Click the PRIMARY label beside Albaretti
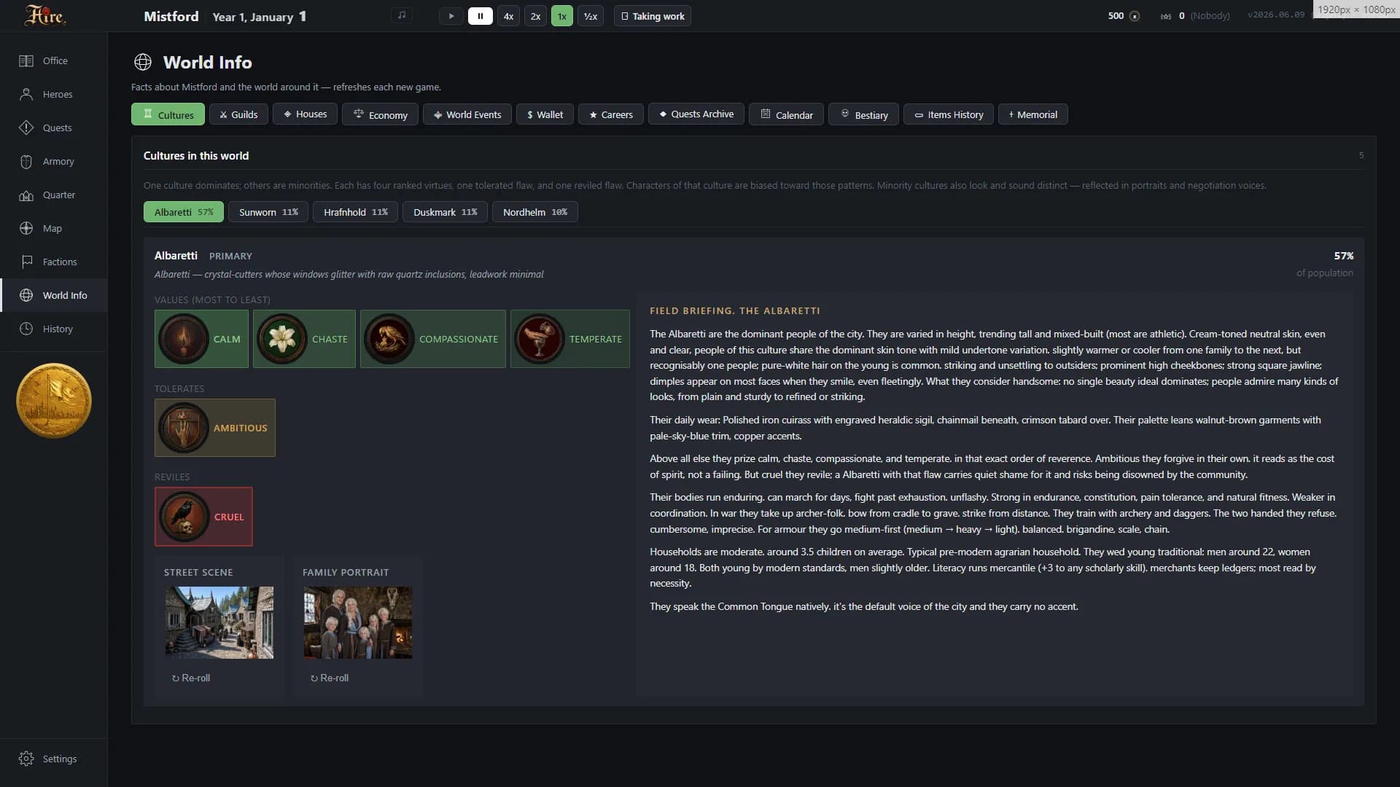 coord(230,257)
